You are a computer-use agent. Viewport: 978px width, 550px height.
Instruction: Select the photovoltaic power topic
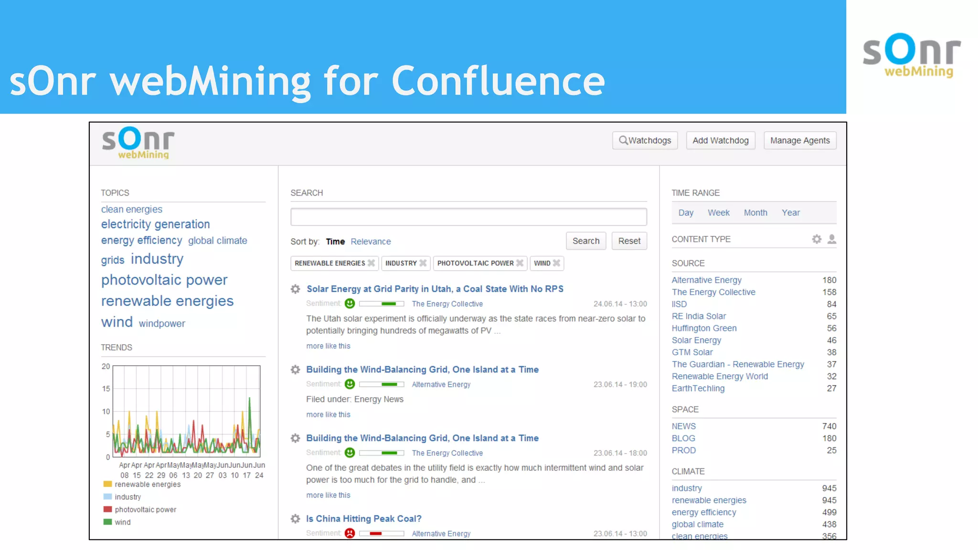coord(164,280)
